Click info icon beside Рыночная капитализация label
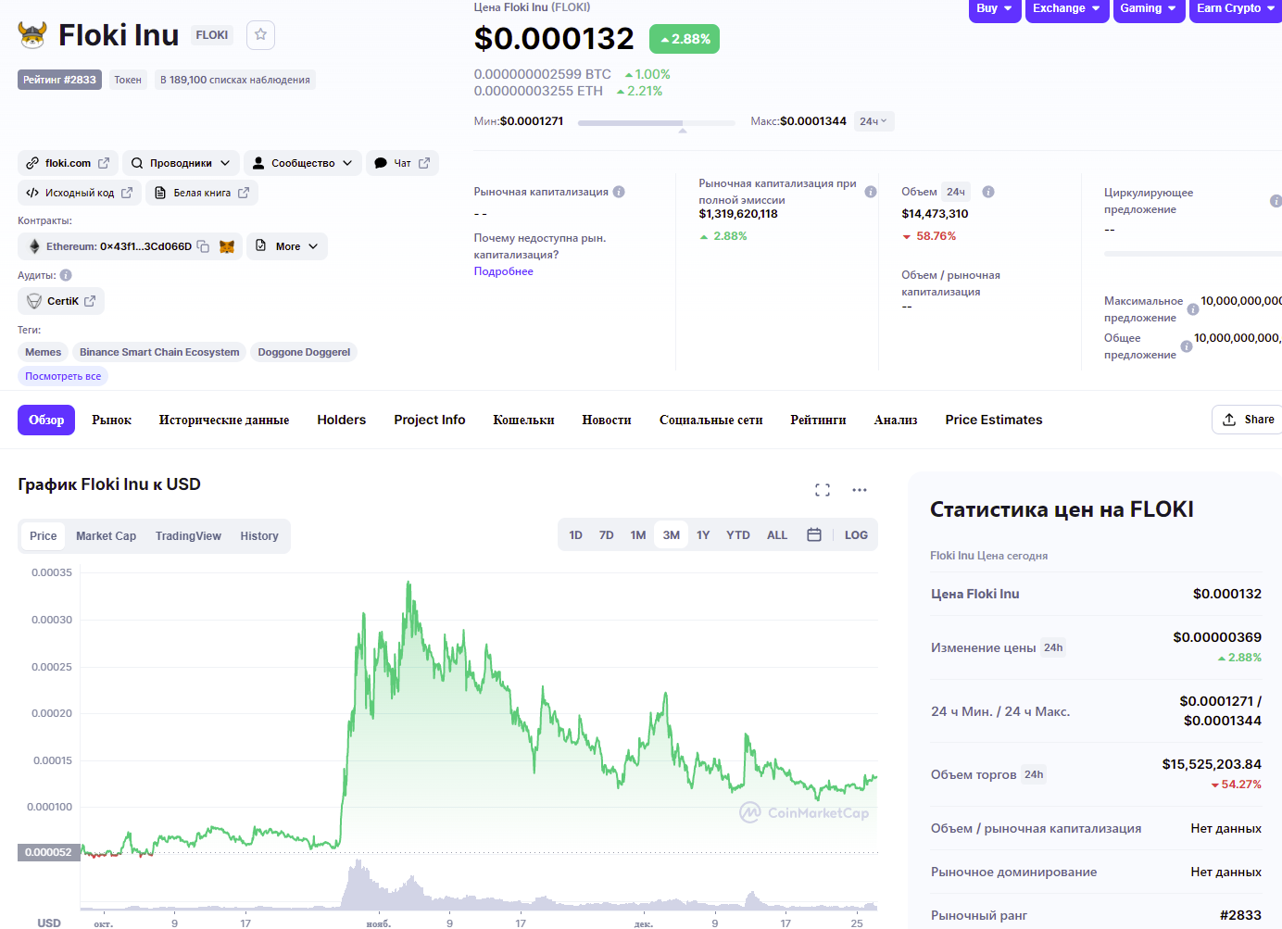The image size is (1282, 929). coord(619,192)
